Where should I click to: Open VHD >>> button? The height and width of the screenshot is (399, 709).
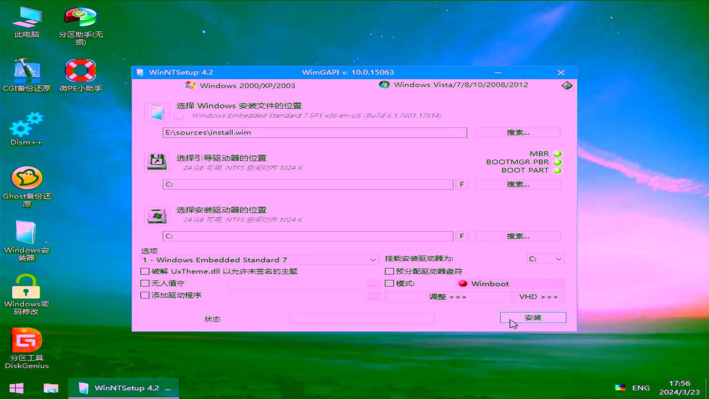tap(539, 297)
